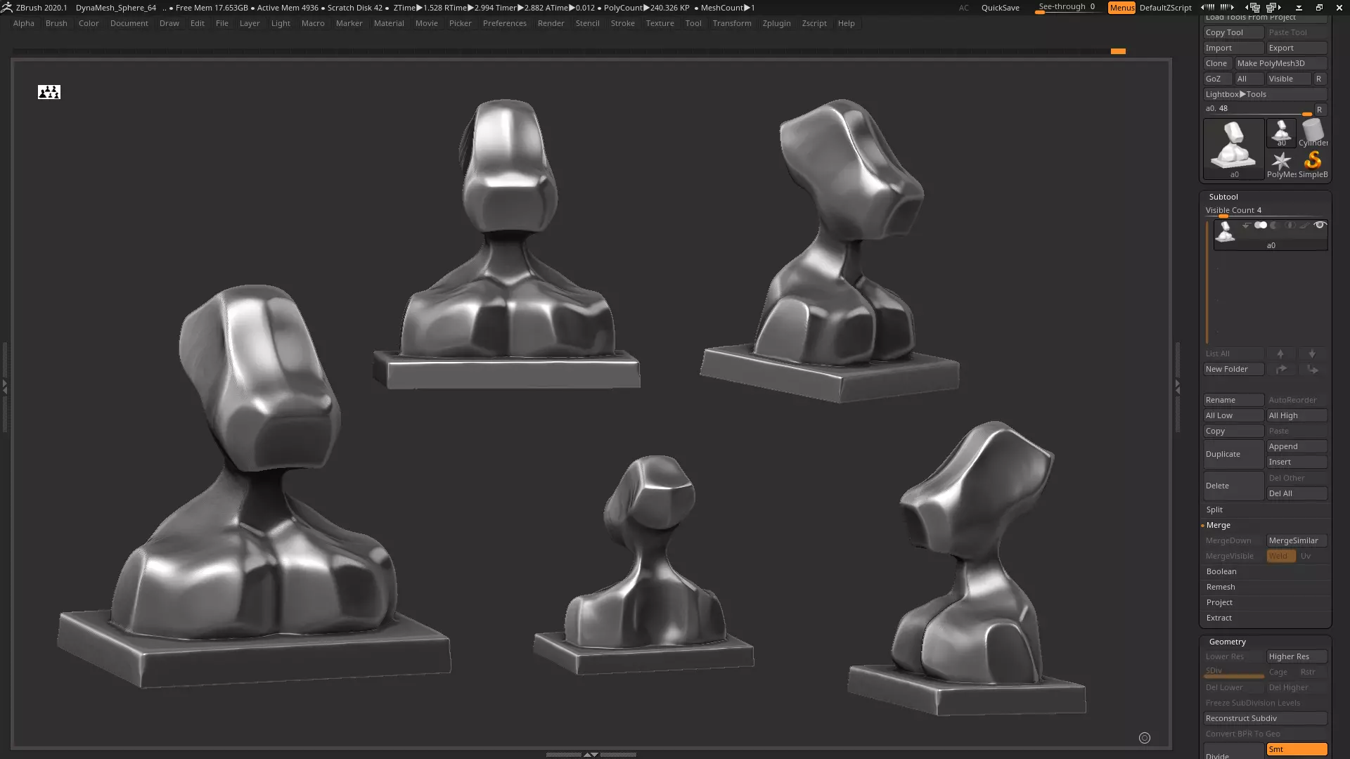Open the Brush menu
Image resolution: width=1350 pixels, height=759 pixels.
tap(56, 23)
